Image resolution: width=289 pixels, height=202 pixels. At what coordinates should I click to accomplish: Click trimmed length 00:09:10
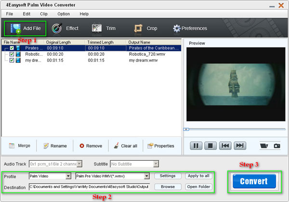96,48
